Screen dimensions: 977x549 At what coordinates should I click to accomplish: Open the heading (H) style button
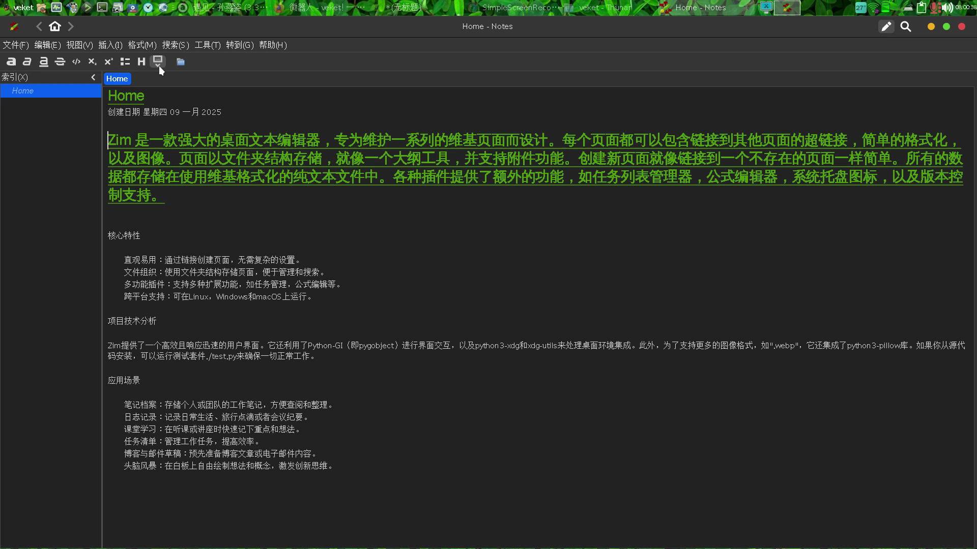[x=141, y=62]
